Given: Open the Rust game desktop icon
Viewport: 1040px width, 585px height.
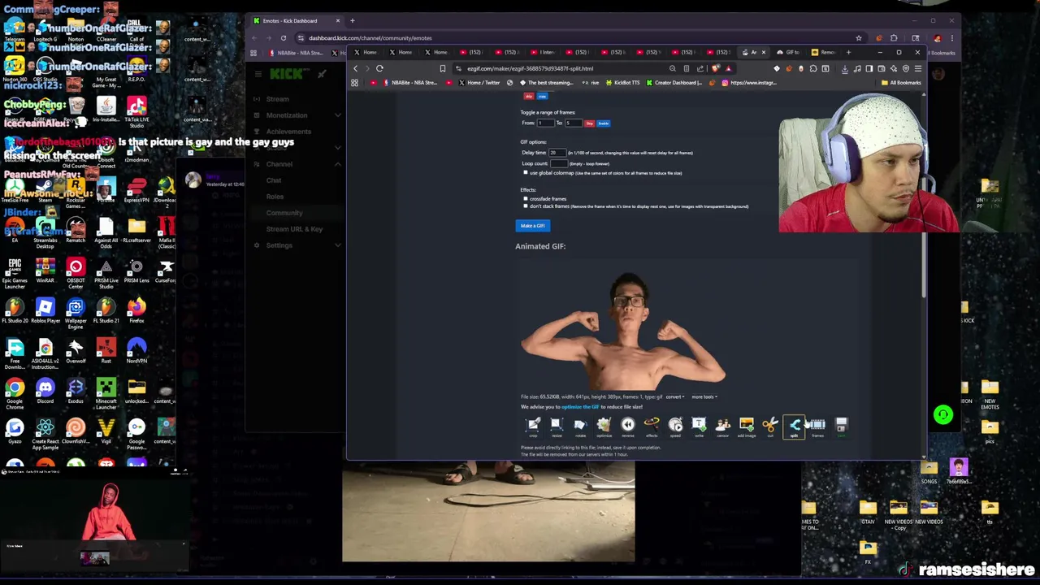Looking at the screenshot, I should click(106, 351).
